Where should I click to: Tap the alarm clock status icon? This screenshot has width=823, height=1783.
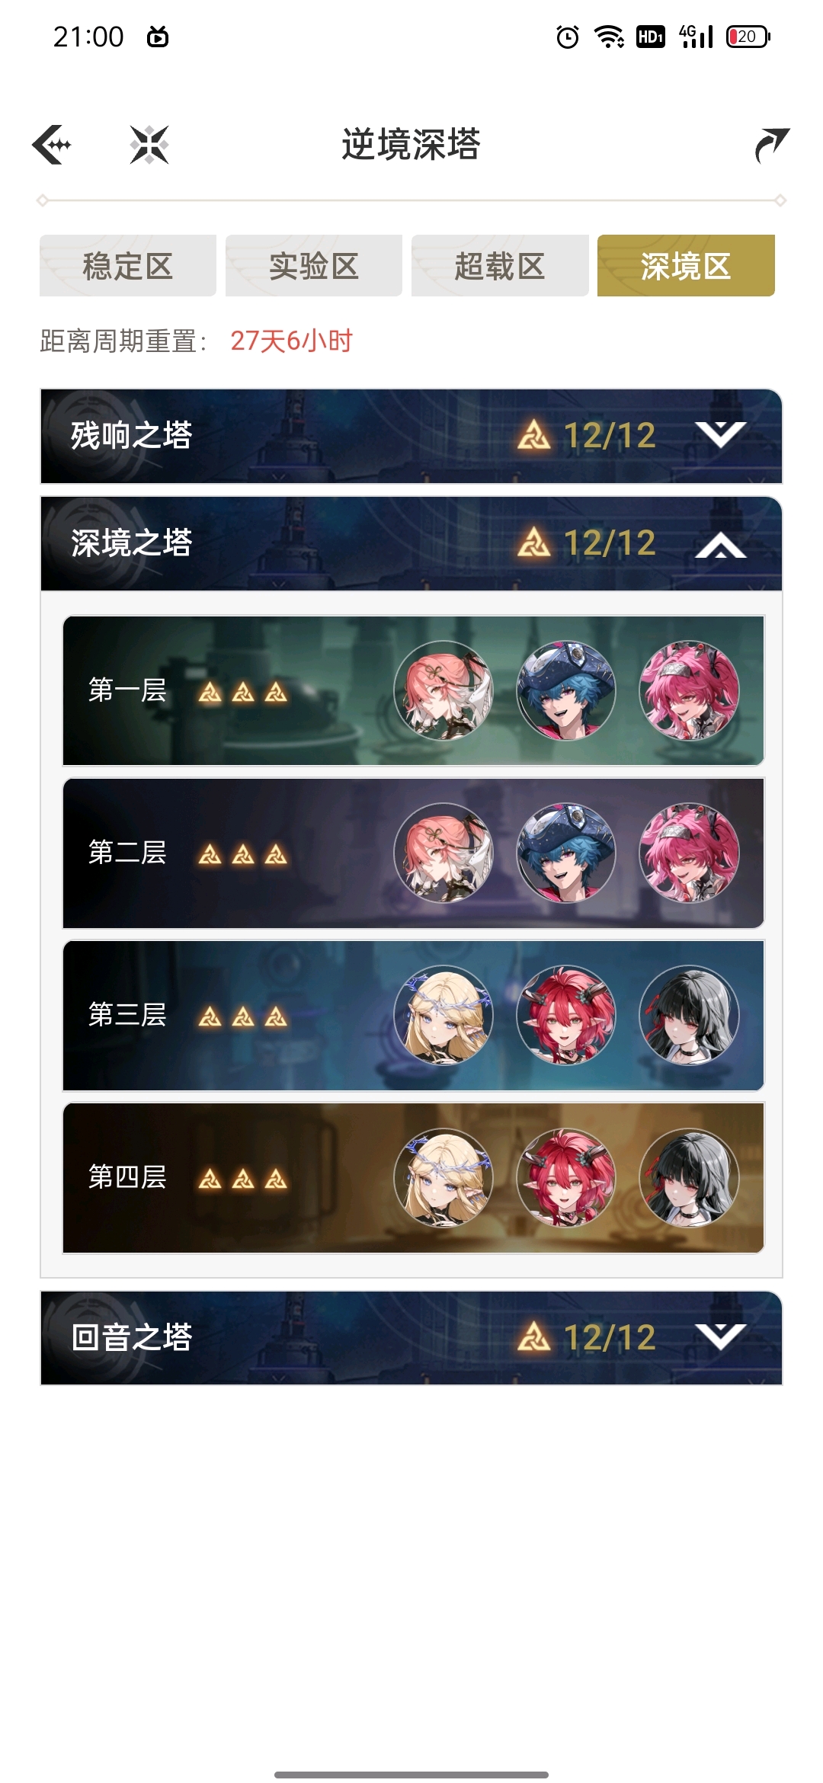coord(568,37)
